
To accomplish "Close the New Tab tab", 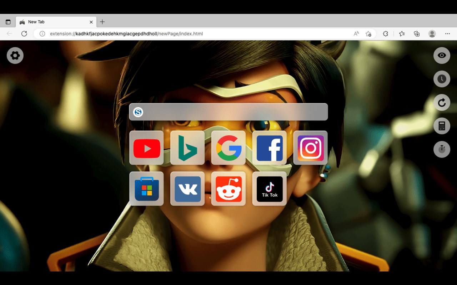I will coord(91,22).
